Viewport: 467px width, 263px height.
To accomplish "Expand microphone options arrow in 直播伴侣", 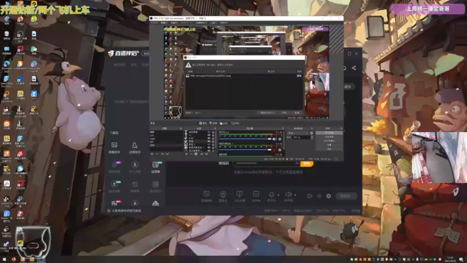I will (278, 195).
